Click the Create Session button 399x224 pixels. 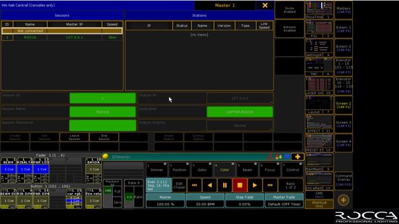click(x=15, y=137)
